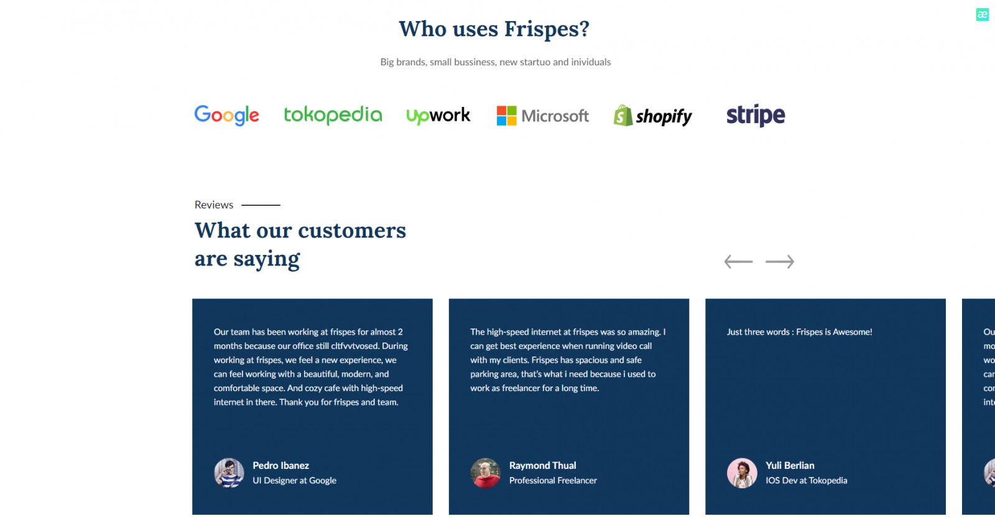The height and width of the screenshot is (518, 995).
Task: Click the Tokopedia logo
Action: tap(333, 115)
